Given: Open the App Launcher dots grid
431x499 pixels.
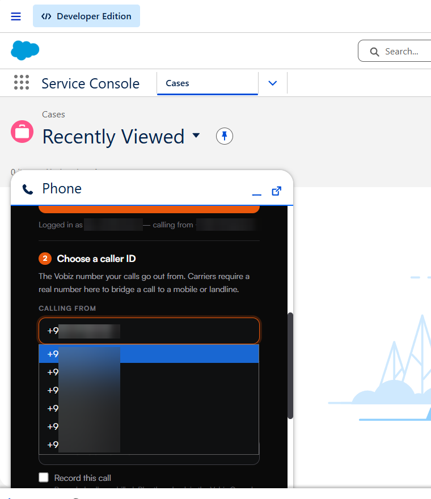Looking at the screenshot, I should tap(22, 82).
